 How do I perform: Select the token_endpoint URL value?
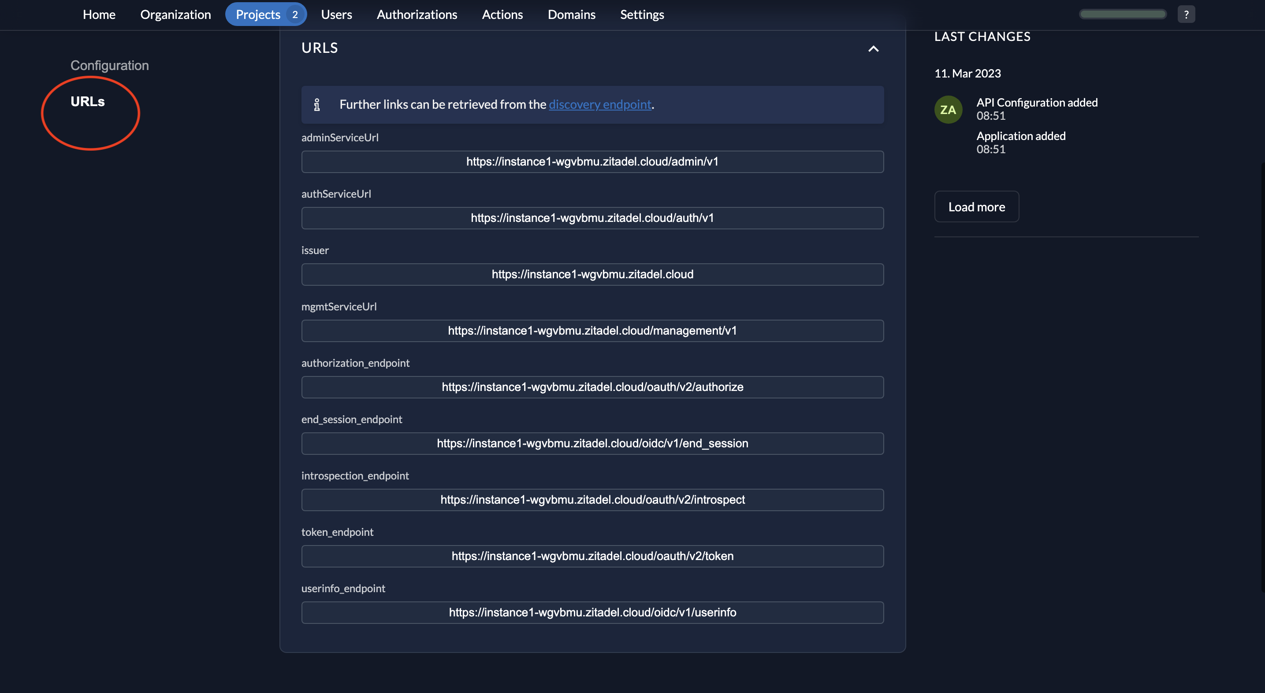tap(592, 556)
